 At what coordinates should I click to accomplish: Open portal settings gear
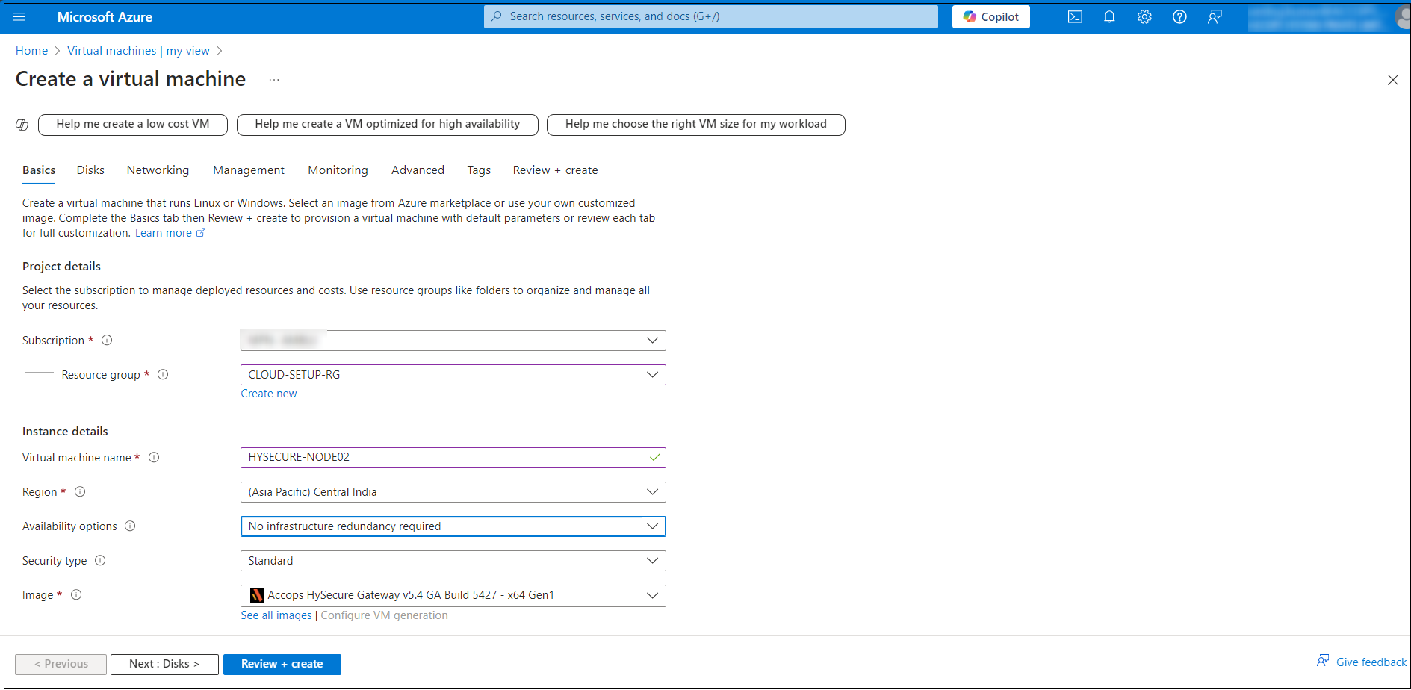(1144, 16)
